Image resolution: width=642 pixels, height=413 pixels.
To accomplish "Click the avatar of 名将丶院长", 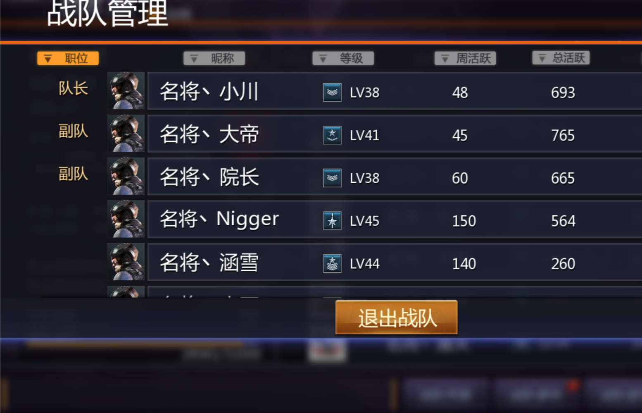I will coord(126,176).
